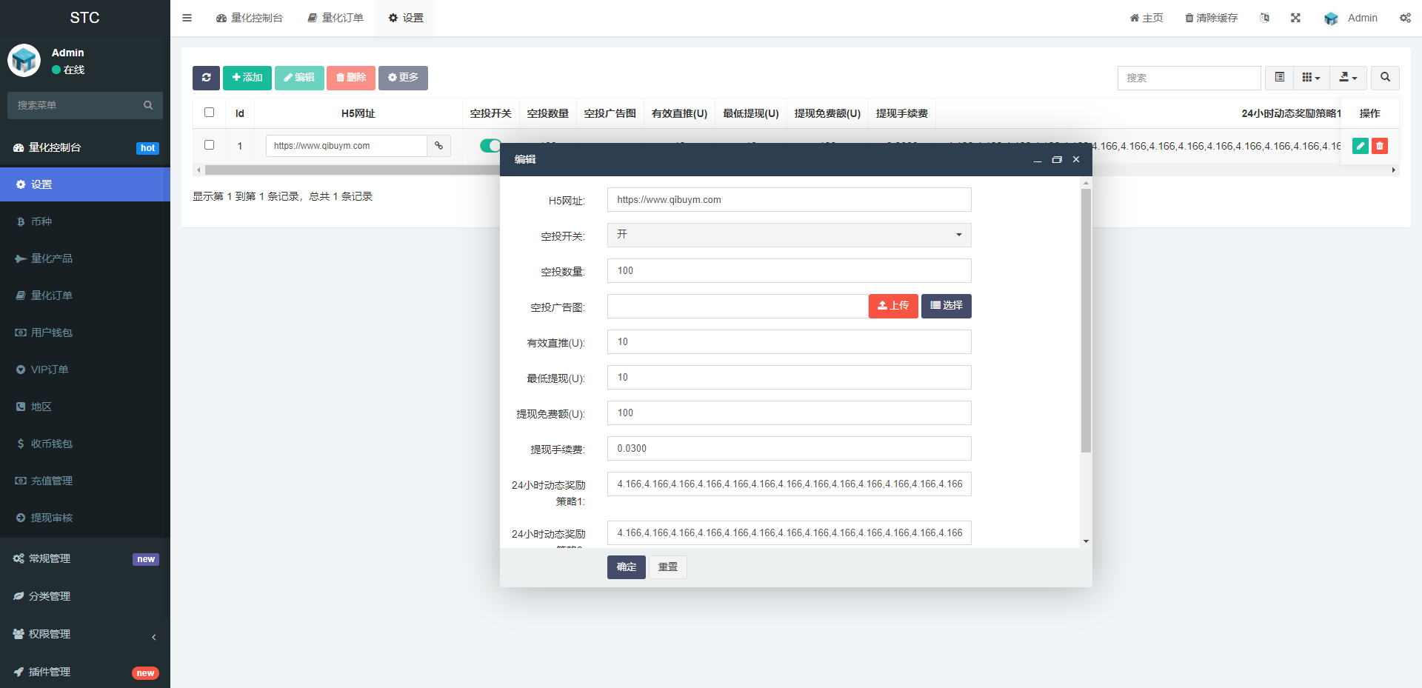Click the Admin avatar in top header
This screenshot has width=1422, height=688.
(x=1331, y=18)
